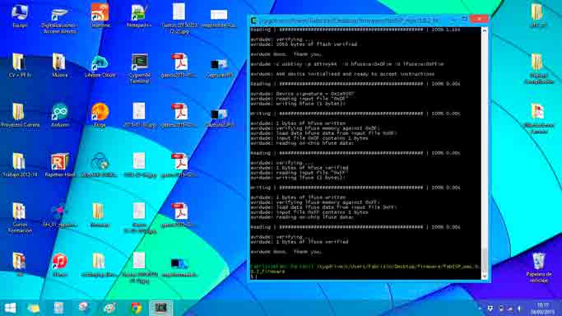Select the PDF icon right of the Trabajo 2012-14 row
This screenshot has width=562, height=316.
pyautogui.click(x=179, y=165)
